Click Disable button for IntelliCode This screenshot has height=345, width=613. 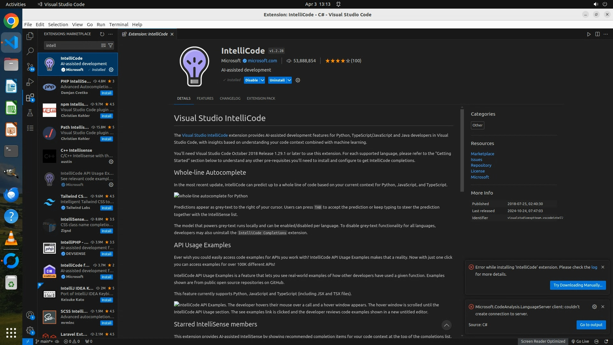pyautogui.click(x=251, y=80)
